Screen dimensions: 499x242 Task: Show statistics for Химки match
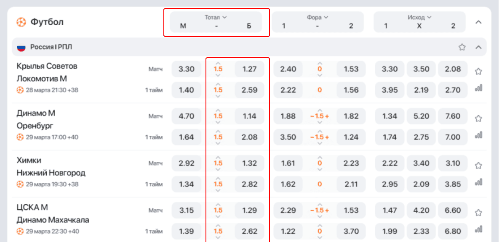[x=478, y=182]
